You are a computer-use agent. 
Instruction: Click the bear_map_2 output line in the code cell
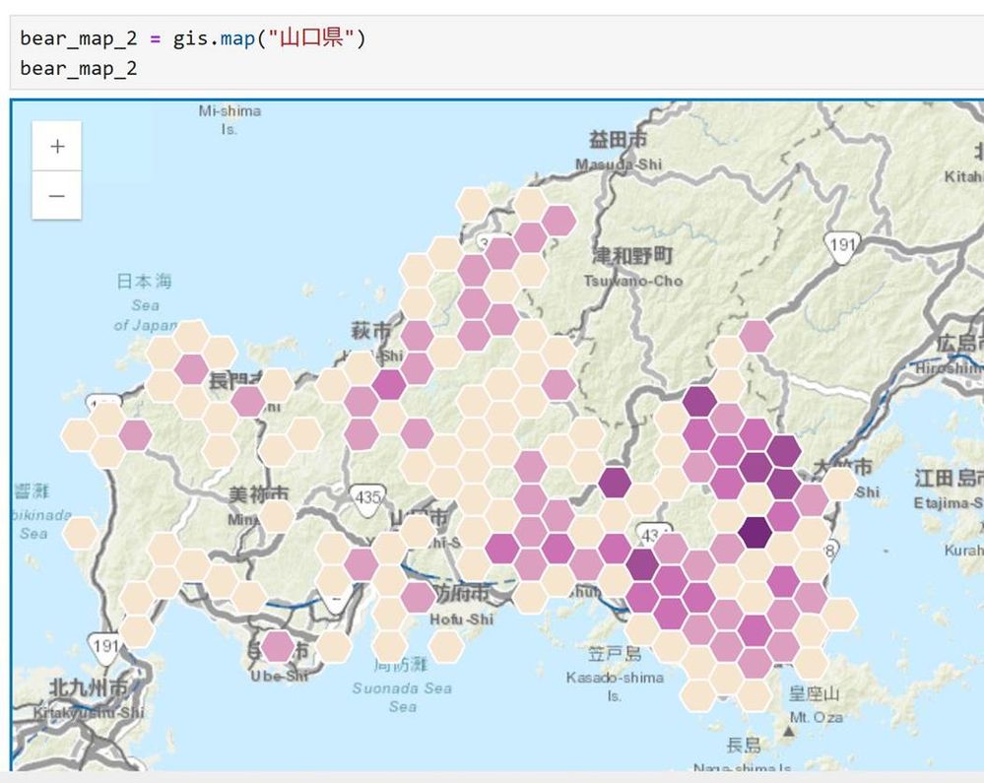point(79,68)
